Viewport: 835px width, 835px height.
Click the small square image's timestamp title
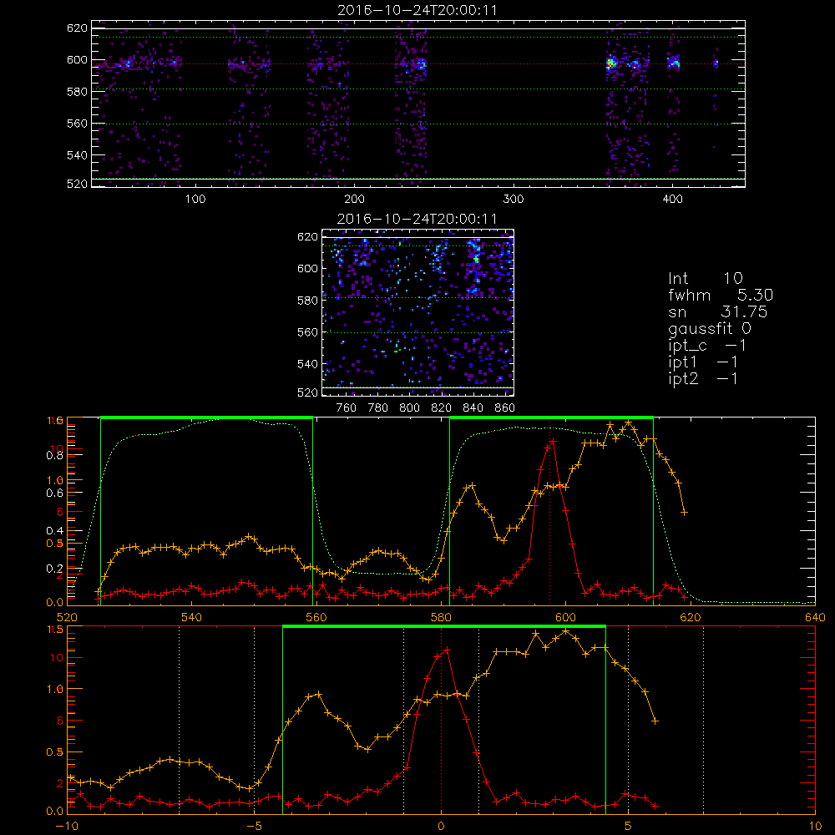[x=417, y=219]
